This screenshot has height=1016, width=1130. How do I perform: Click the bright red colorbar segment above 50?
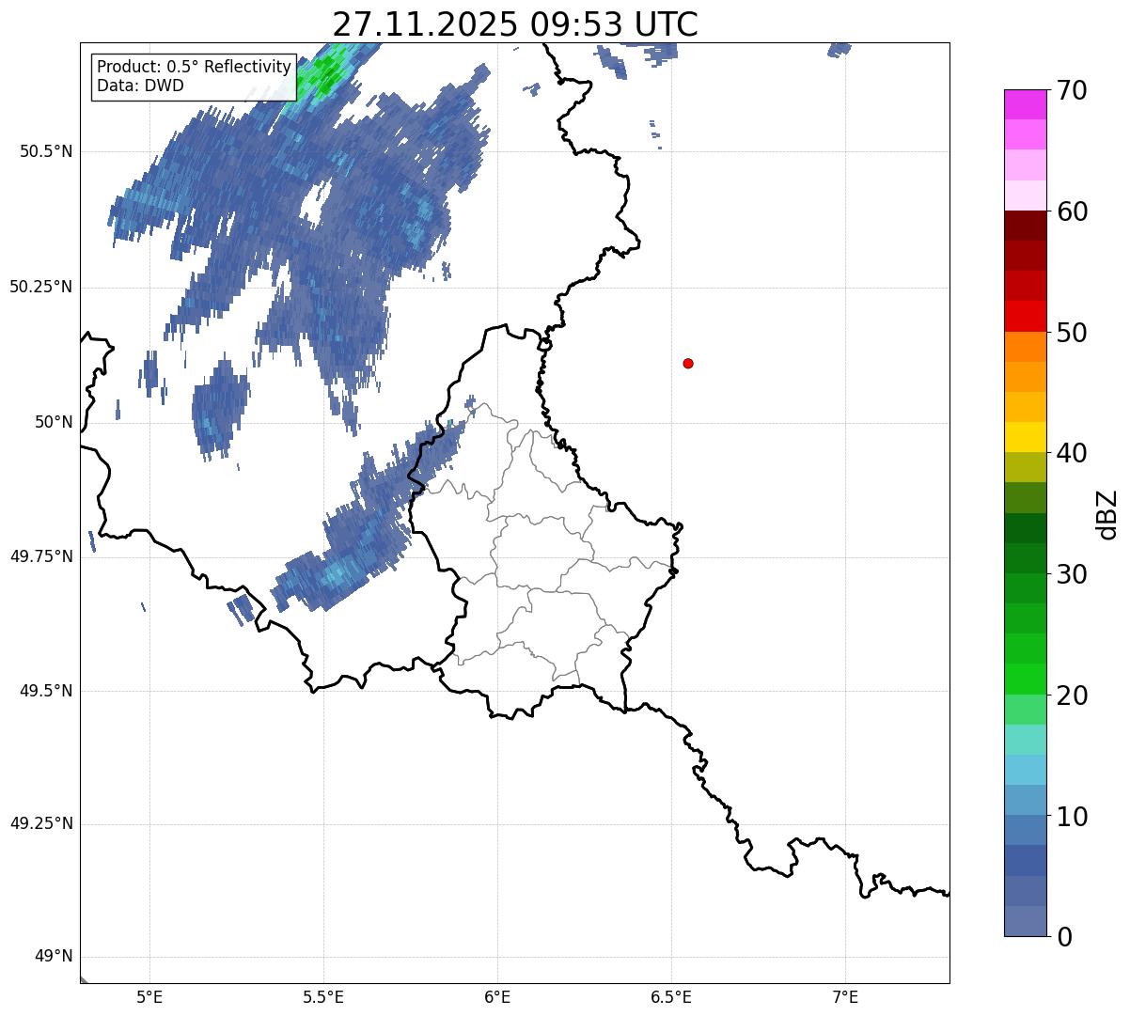tap(1026, 317)
